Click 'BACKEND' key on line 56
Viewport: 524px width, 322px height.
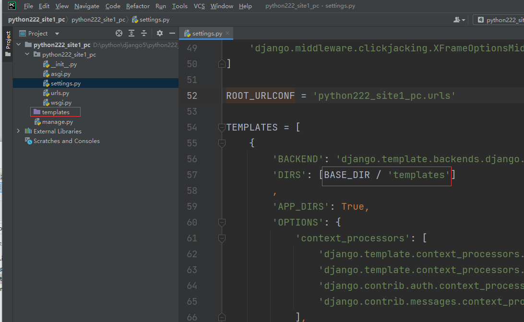[298, 159]
